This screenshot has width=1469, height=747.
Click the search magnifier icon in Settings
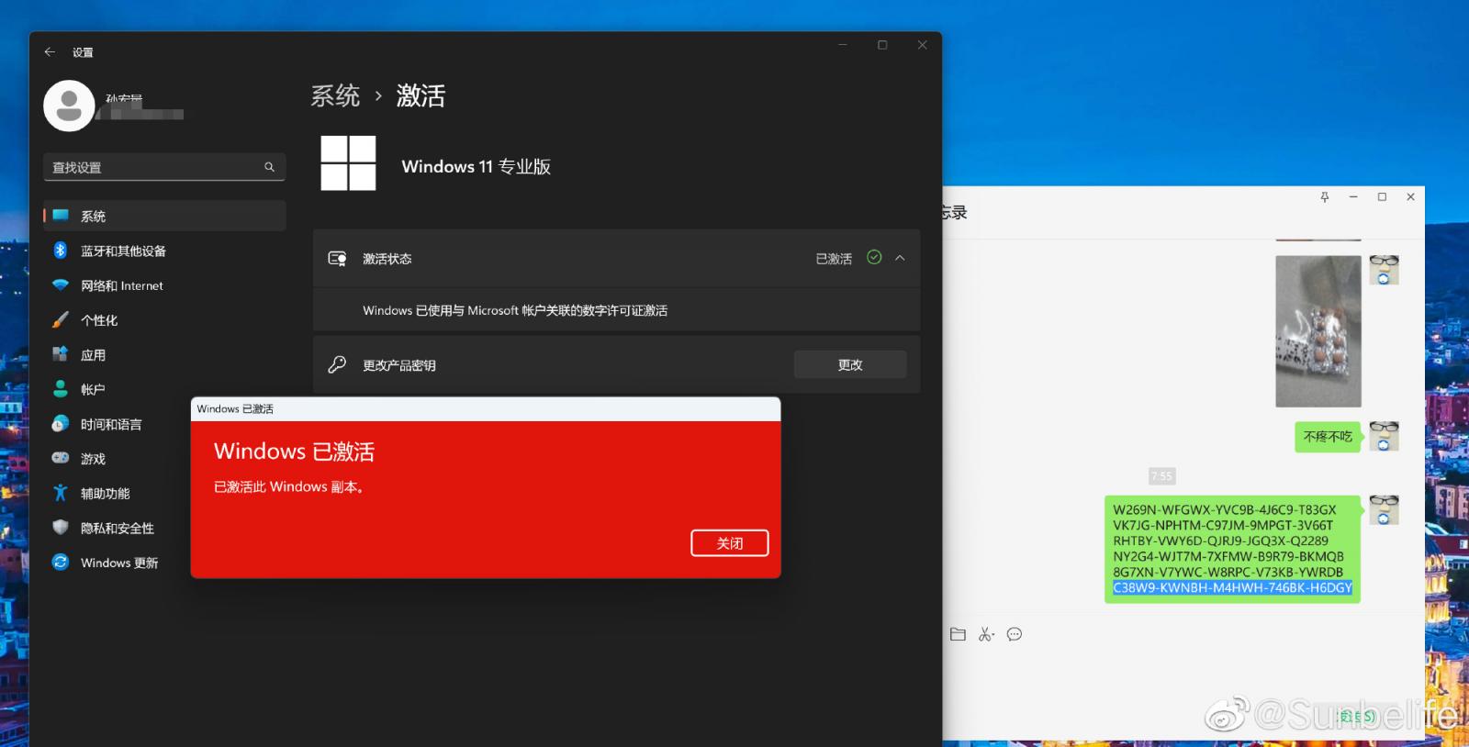[269, 167]
